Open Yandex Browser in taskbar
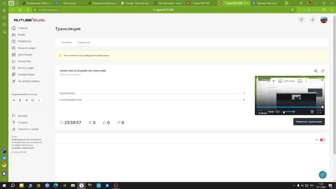This screenshot has width=336, height=189. [81, 186]
